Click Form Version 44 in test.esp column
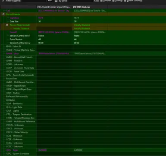The width and height of the screenshot is (166, 156). [75, 39]
